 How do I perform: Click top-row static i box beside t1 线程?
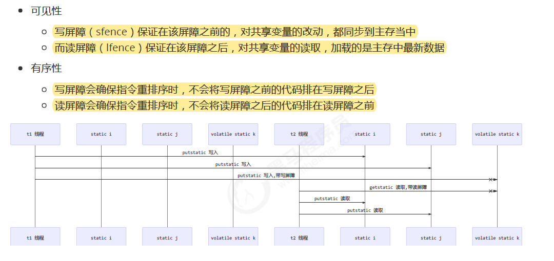click(101, 134)
